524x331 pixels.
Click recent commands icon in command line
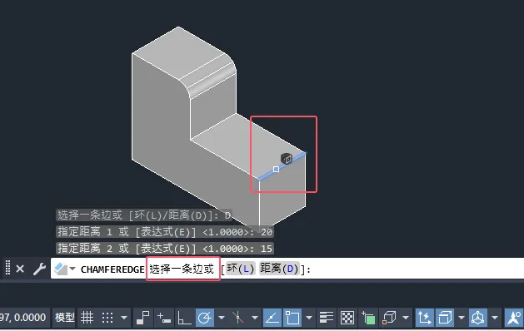tap(61, 269)
